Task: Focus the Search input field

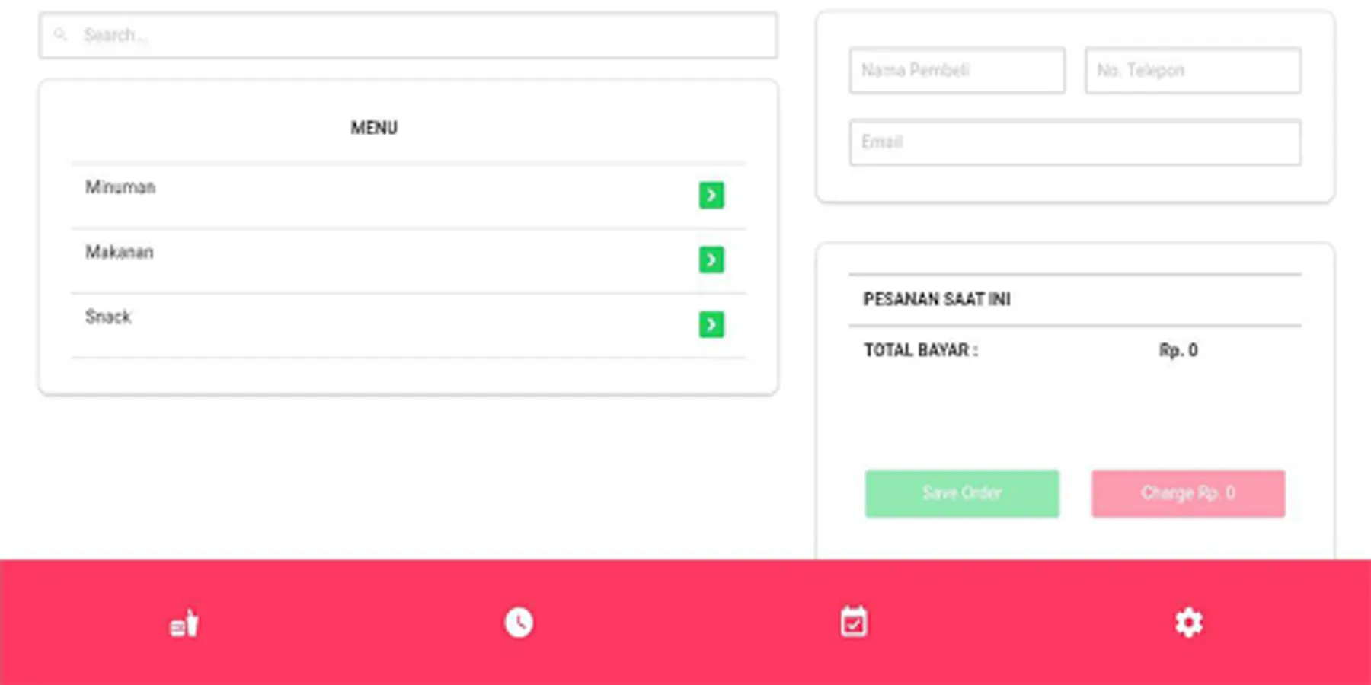Action: click(408, 35)
